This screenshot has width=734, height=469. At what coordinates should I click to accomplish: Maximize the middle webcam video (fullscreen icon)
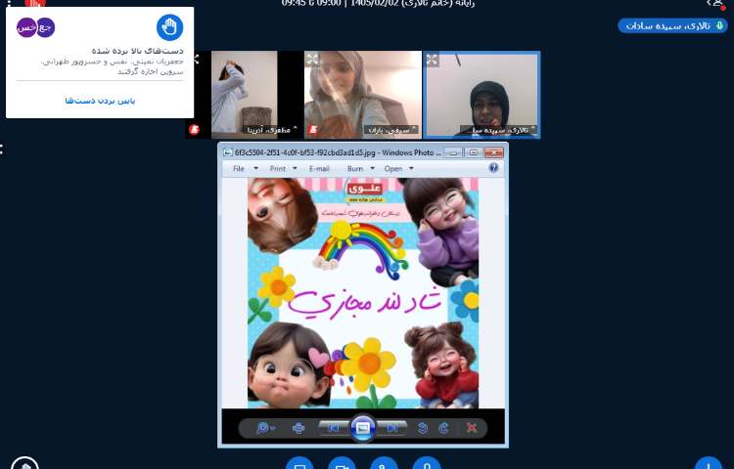click(x=313, y=60)
